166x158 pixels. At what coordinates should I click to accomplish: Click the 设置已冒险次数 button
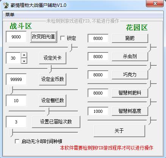56,122
